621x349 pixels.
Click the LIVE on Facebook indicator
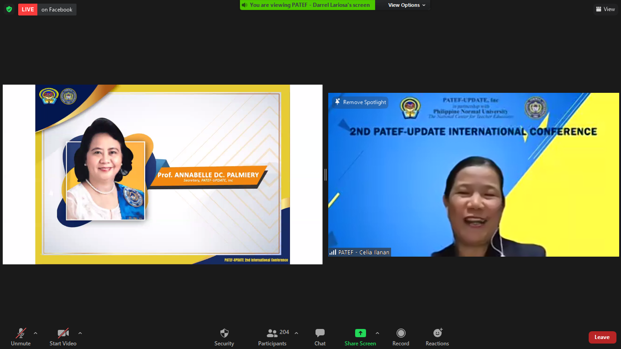click(47, 10)
